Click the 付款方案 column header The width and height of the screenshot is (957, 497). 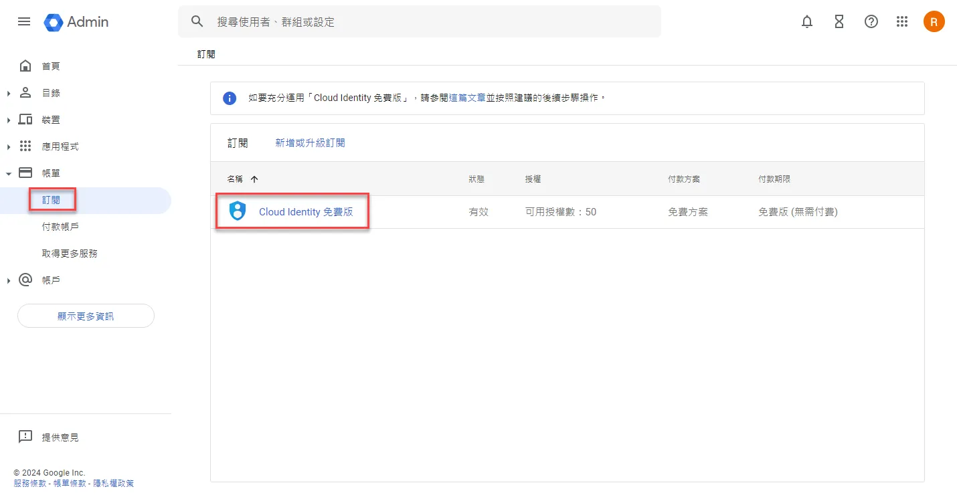[684, 179]
